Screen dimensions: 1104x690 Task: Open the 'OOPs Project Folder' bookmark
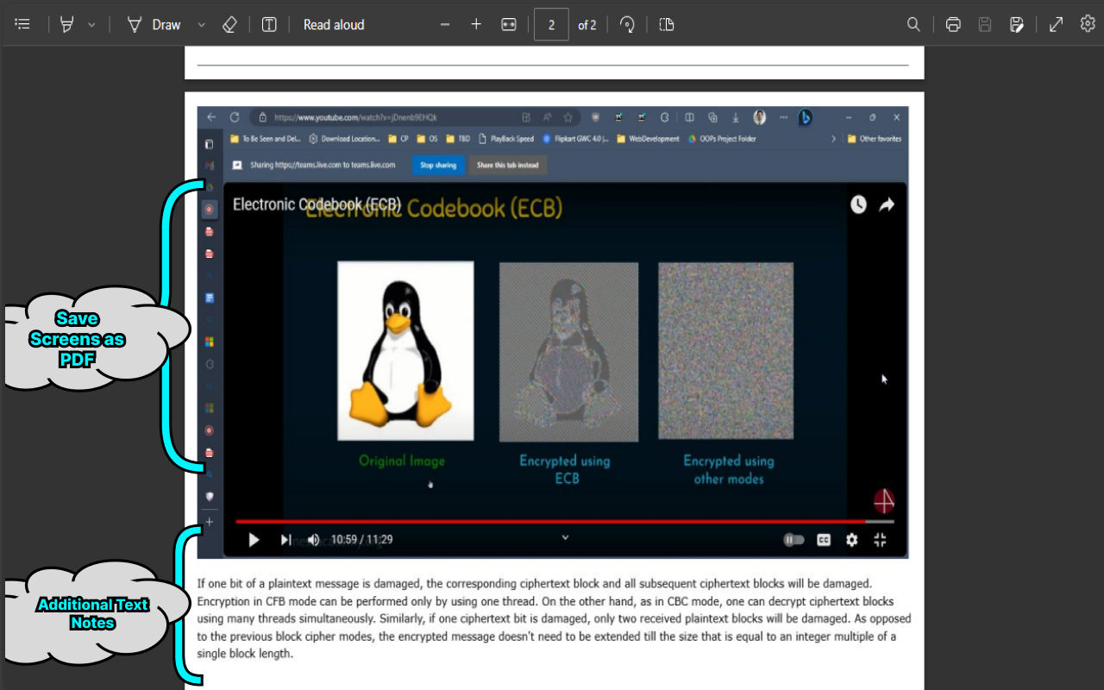tap(721, 138)
